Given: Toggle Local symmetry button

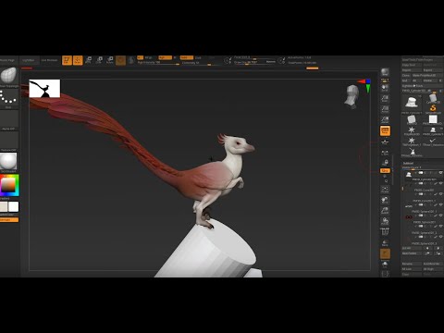Looking at the screenshot, I should click(x=385, y=153).
